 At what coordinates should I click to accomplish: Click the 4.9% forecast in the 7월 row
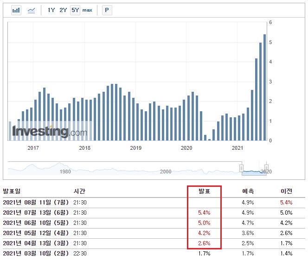tap(248, 202)
